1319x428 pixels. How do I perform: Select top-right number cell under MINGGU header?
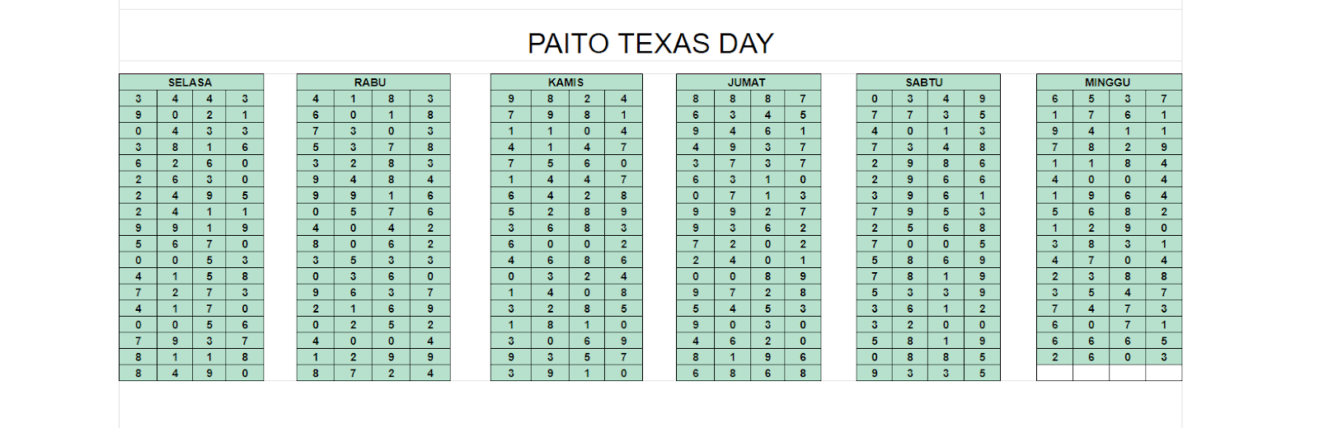(x=1163, y=99)
